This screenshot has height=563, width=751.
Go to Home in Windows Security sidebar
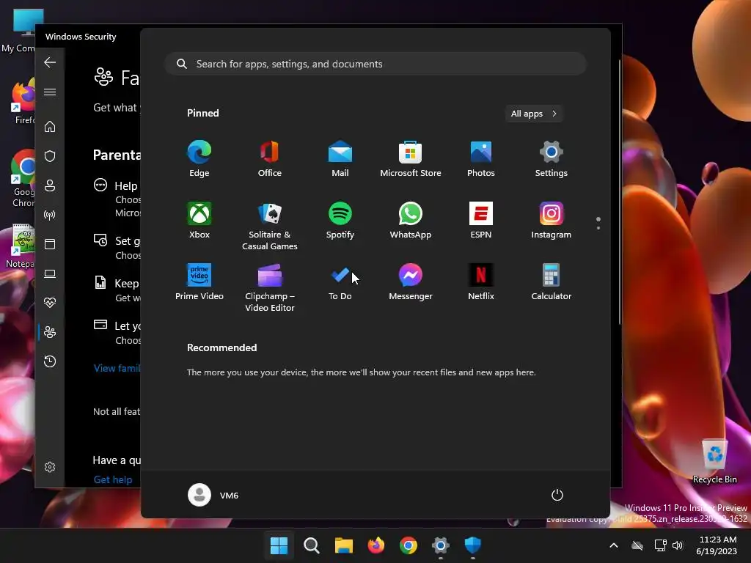pyautogui.click(x=50, y=127)
